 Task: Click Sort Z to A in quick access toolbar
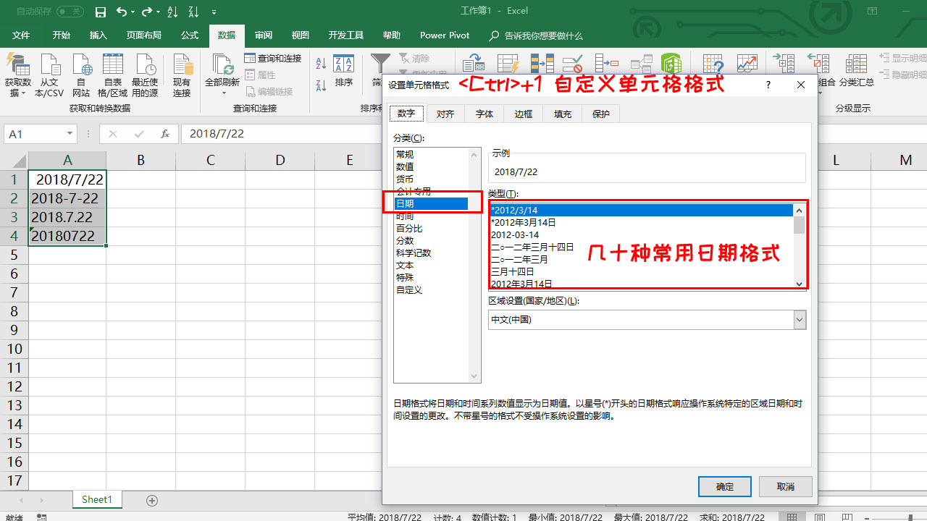(x=193, y=12)
